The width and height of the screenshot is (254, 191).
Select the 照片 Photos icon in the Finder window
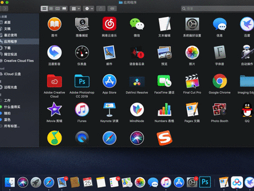point(192,53)
